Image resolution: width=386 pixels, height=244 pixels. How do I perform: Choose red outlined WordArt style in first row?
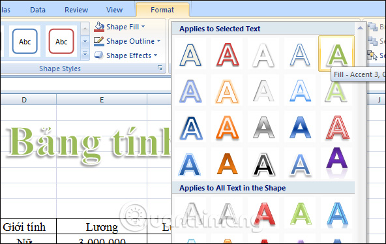coord(227,55)
